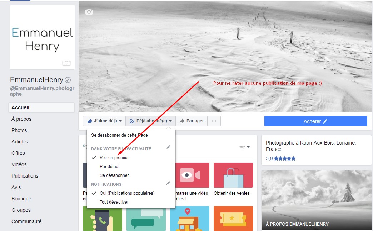Viewport: 373px width, 231px height.
Task: Click the pencil icon beside Notifications
Action: (168, 183)
